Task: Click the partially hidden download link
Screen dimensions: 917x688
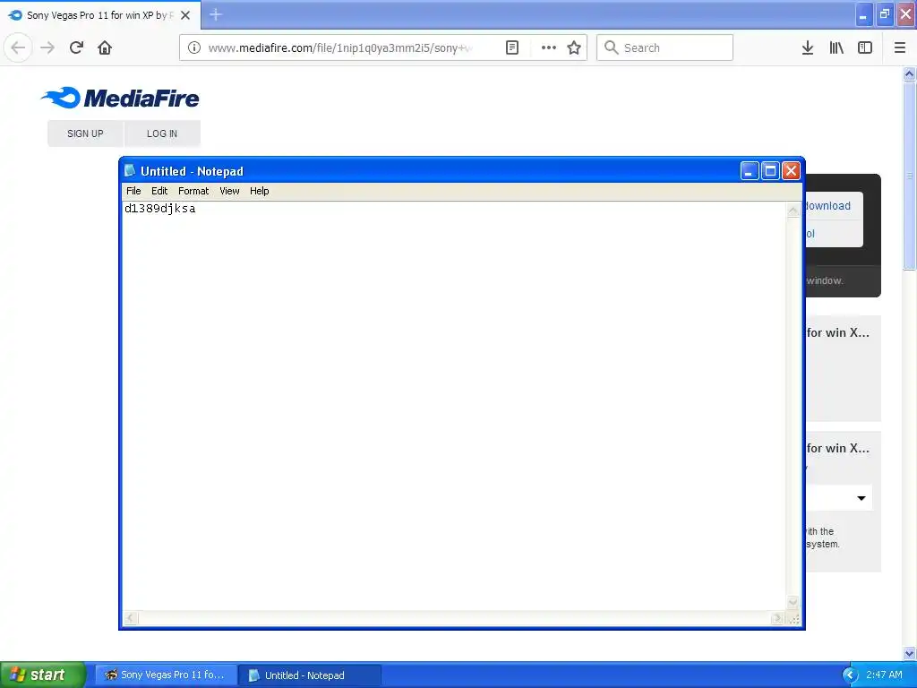Action: [x=828, y=206]
